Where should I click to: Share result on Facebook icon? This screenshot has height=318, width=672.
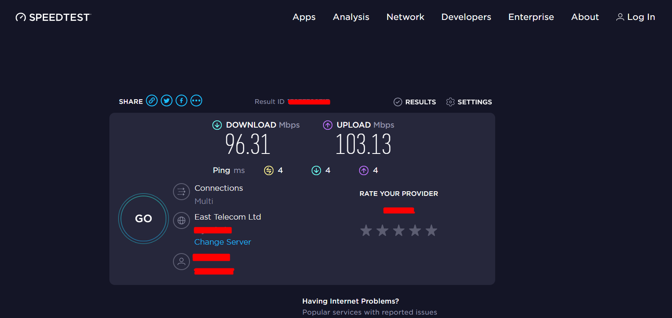181,100
